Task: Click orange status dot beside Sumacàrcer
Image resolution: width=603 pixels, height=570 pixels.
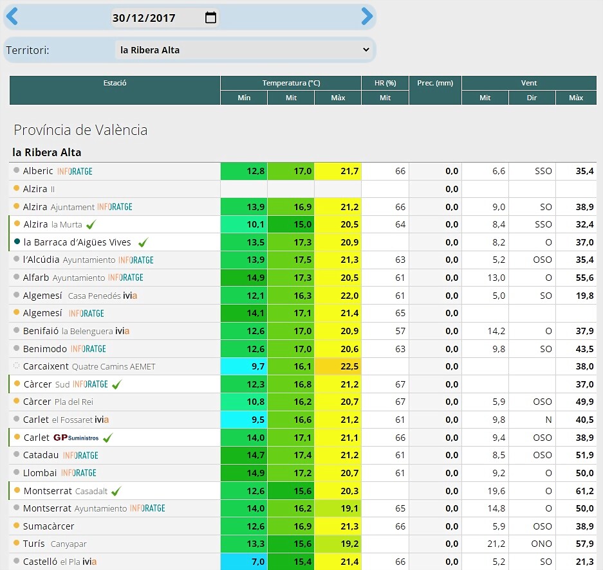Action: pyautogui.click(x=16, y=525)
